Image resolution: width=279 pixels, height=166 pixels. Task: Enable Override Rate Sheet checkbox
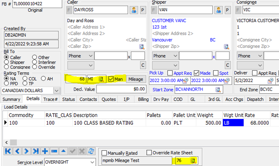point(149,153)
